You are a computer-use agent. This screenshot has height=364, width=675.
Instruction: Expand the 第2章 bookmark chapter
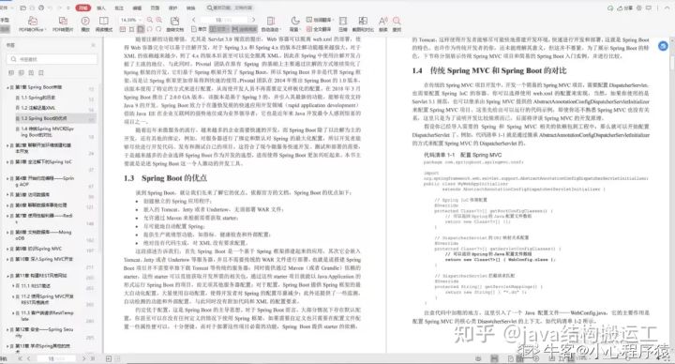click(x=8, y=145)
